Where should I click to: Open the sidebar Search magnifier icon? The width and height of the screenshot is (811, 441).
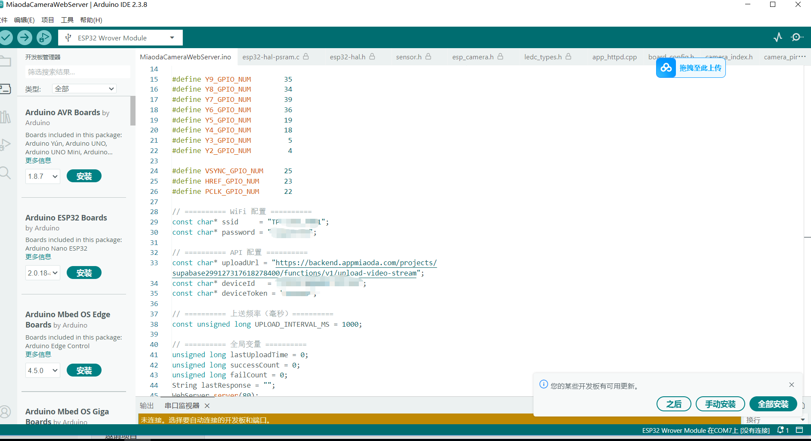5,173
